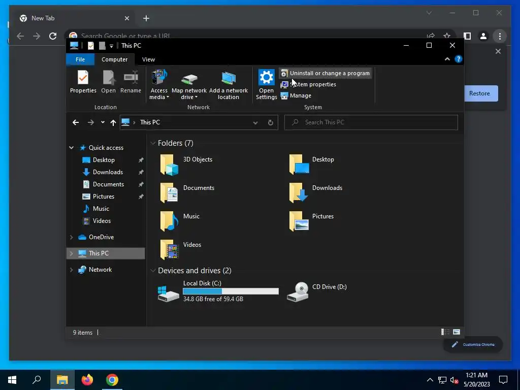Select the Music folder in Folders

pos(180,221)
